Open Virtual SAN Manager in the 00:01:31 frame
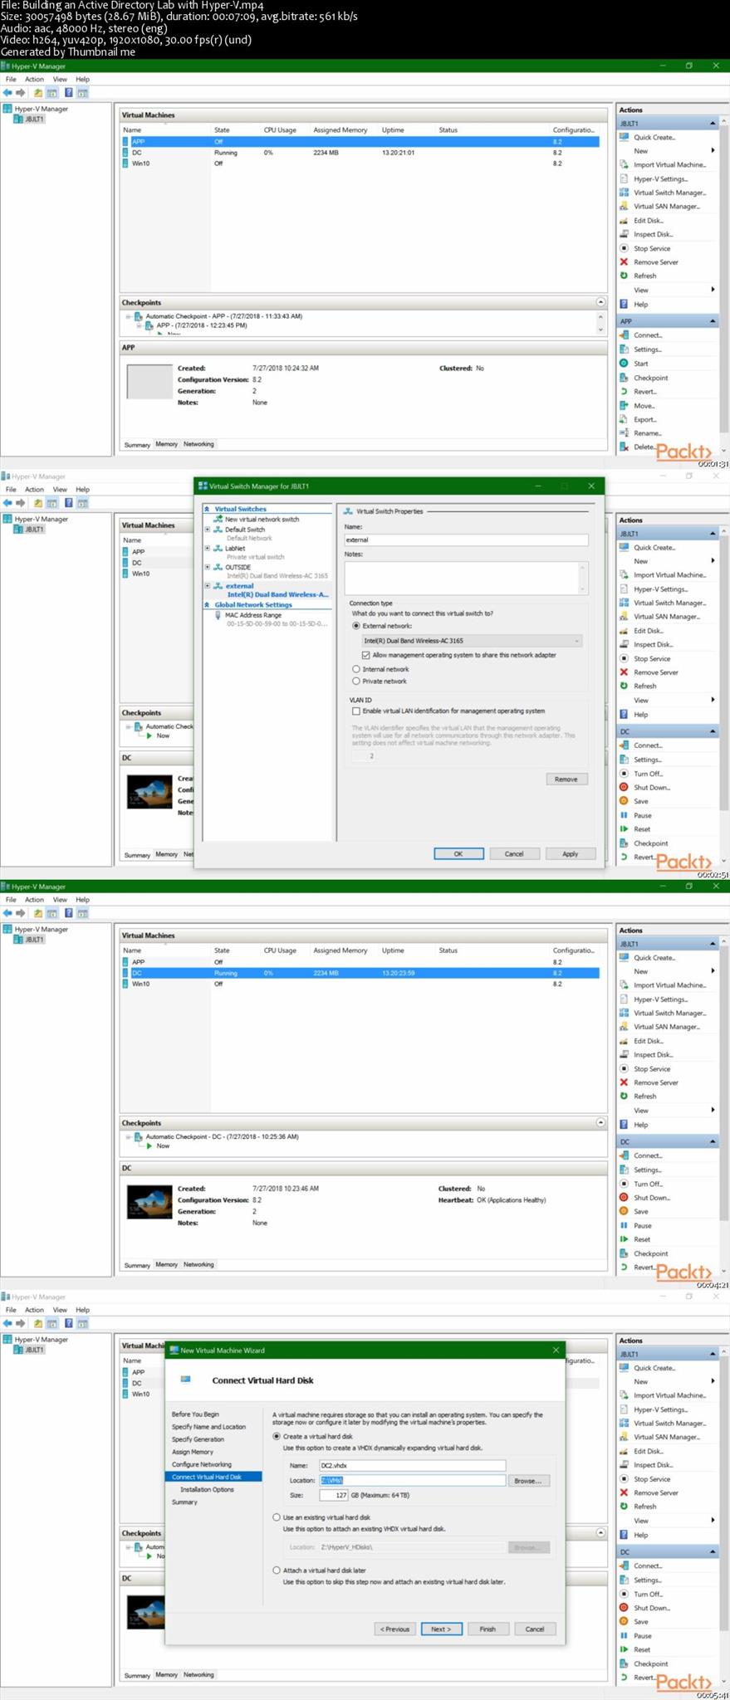This screenshot has width=730, height=1700. 667,207
